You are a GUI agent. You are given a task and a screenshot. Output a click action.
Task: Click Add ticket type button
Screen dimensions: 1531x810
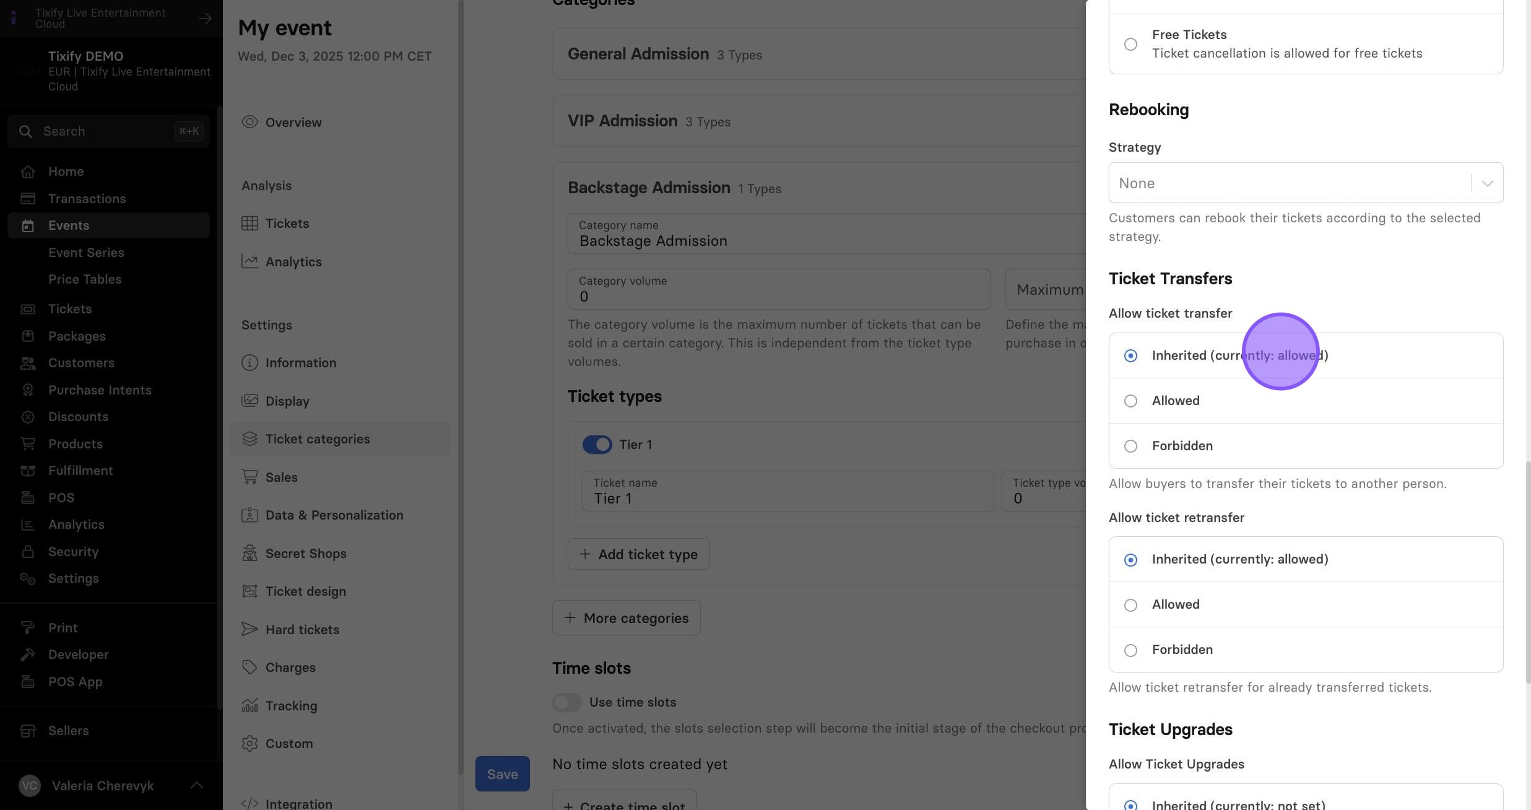tap(638, 554)
